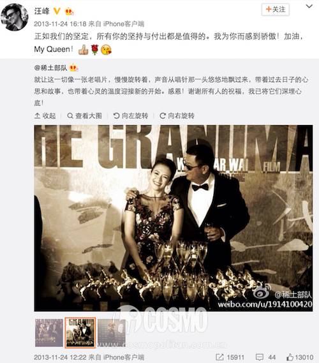Image resolution: width=319 pixels, height=363 pixels.
Task: Open the post options chevron menu
Action: [x=309, y=6]
